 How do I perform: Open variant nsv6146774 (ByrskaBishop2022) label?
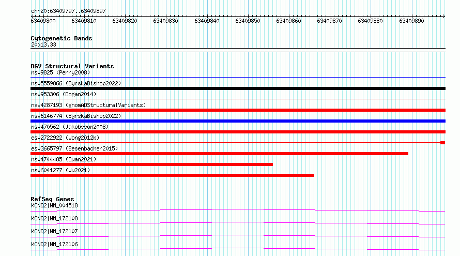point(76,116)
